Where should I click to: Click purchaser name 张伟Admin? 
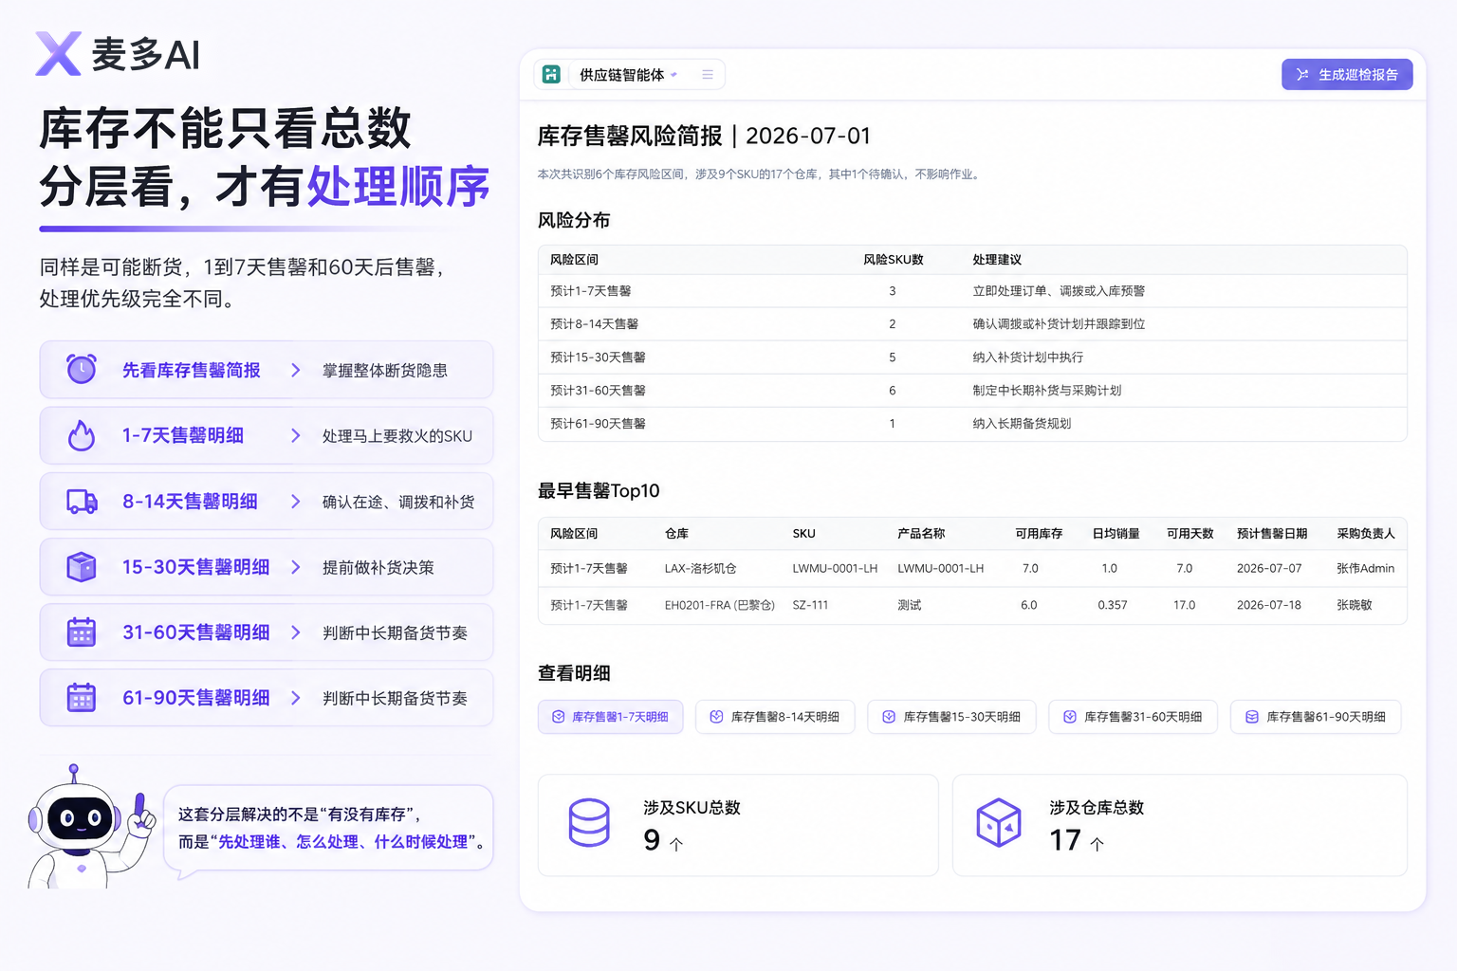pos(1365,569)
